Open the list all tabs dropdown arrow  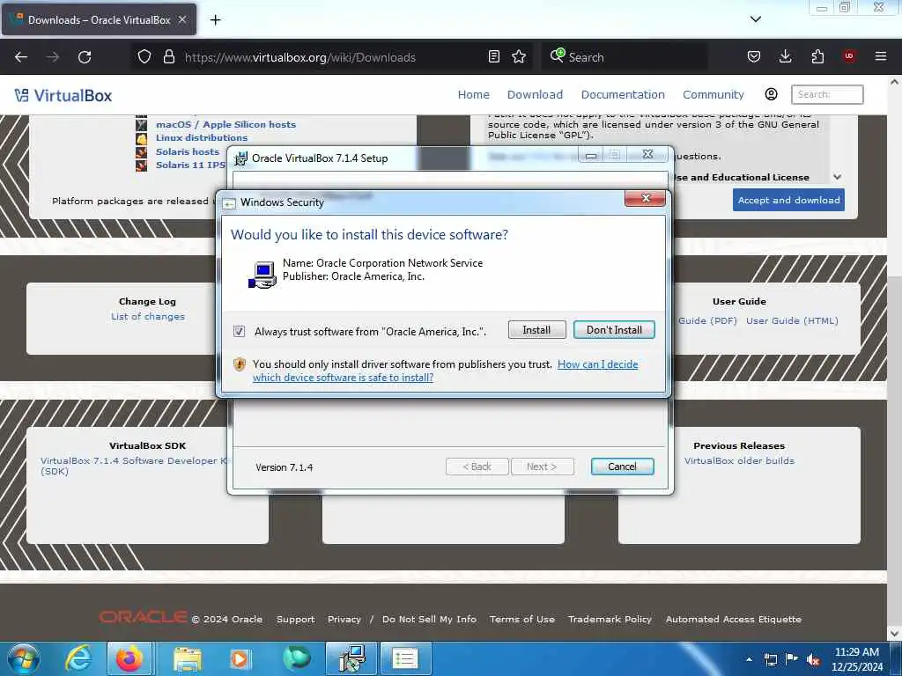click(x=755, y=19)
